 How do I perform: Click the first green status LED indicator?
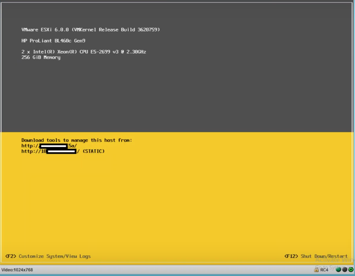pyautogui.click(x=338, y=269)
